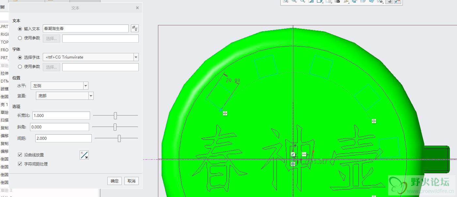The height and width of the screenshot is (197, 457).
Task: Select 使用参数 radio under 字体 section
Action: click(x=20, y=67)
